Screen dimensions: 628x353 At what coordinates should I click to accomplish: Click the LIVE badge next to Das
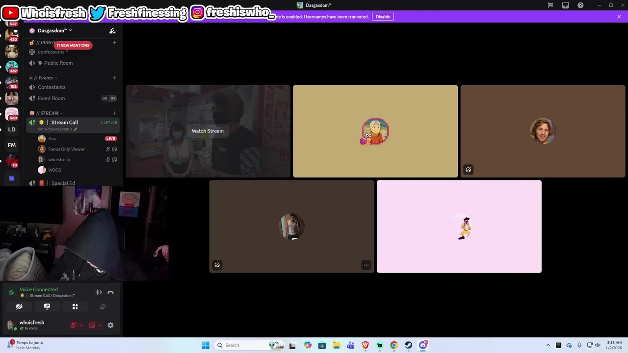tap(111, 139)
